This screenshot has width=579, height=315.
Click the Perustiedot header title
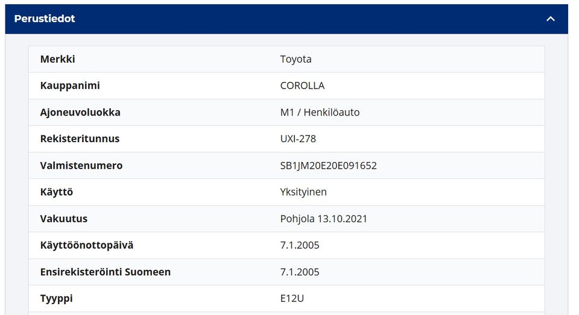[x=45, y=19]
